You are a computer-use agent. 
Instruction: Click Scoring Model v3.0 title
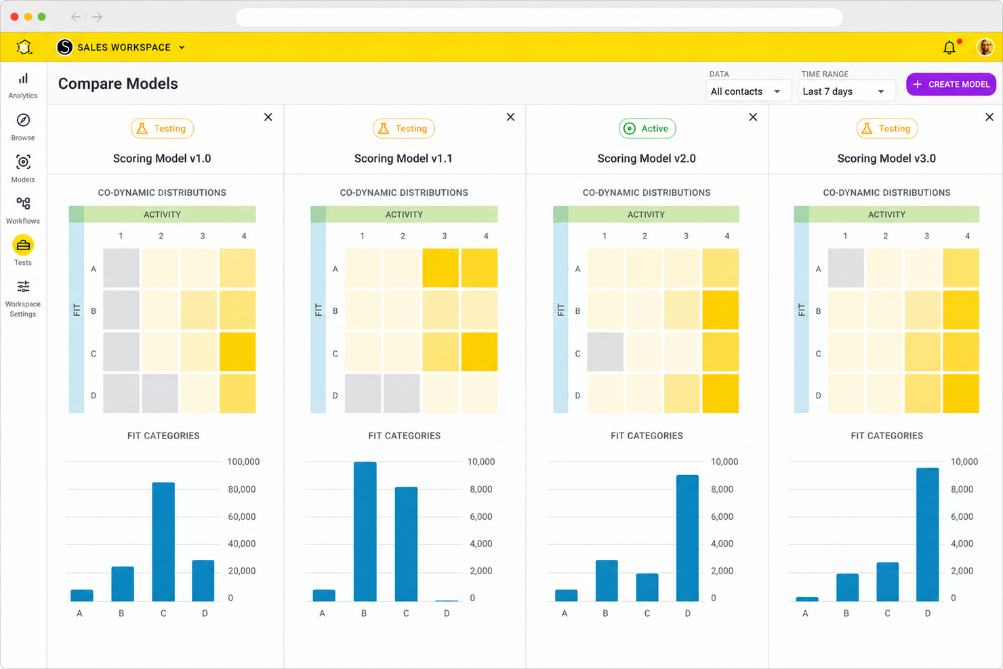click(886, 159)
